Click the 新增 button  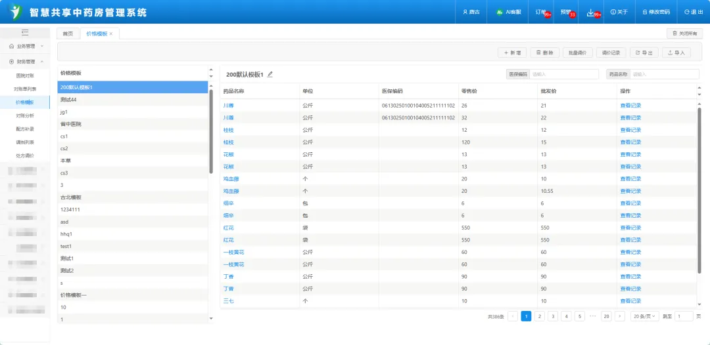512,52
